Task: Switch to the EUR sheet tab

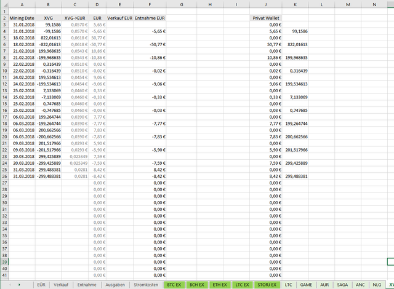Action: pyautogui.click(x=41, y=285)
